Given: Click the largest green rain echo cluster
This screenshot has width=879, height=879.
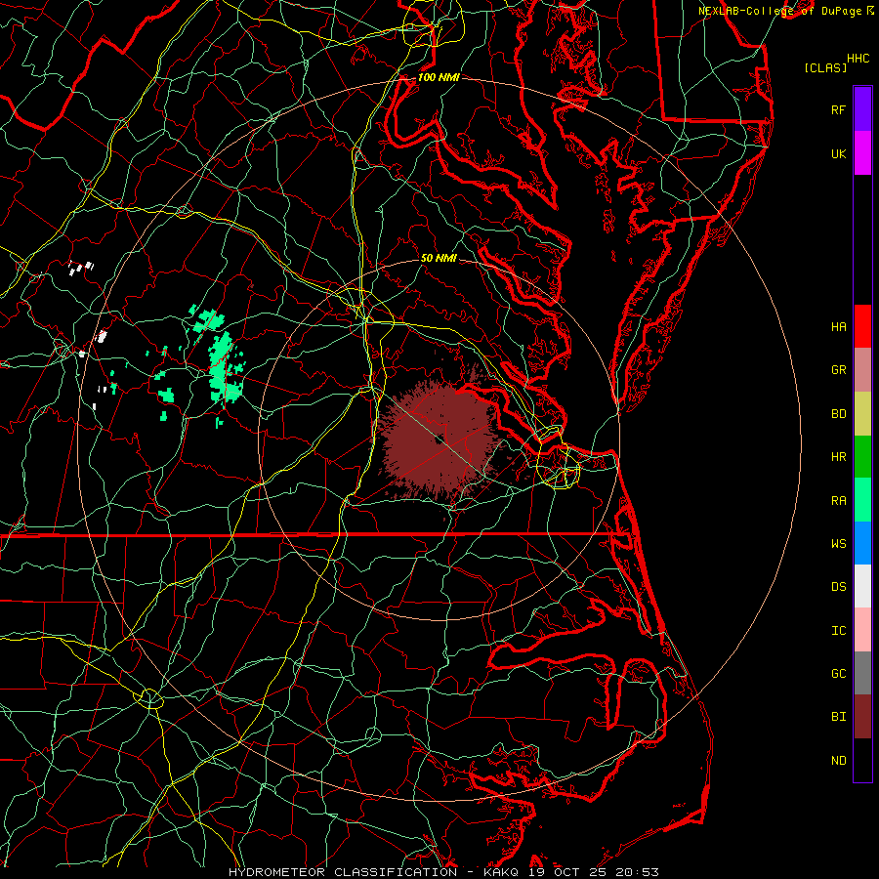Looking at the screenshot, I should click(226, 367).
